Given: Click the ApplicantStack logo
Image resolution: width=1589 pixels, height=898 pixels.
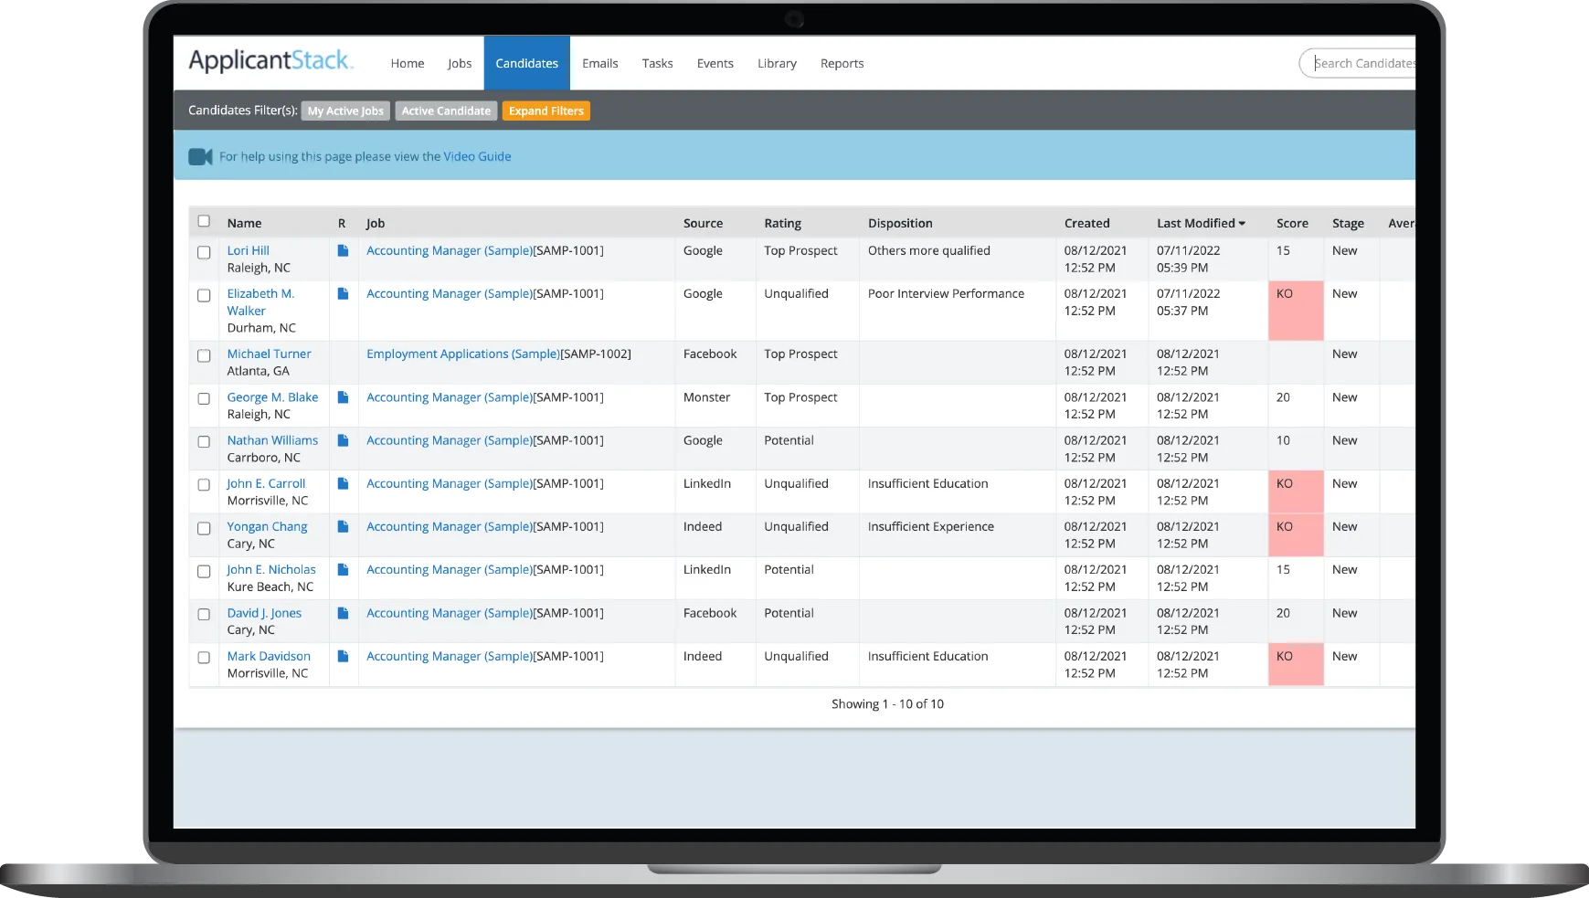Looking at the screenshot, I should pos(270,60).
